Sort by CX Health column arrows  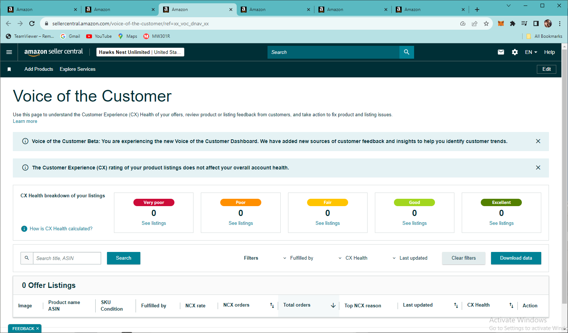pyautogui.click(x=511, y=305)
